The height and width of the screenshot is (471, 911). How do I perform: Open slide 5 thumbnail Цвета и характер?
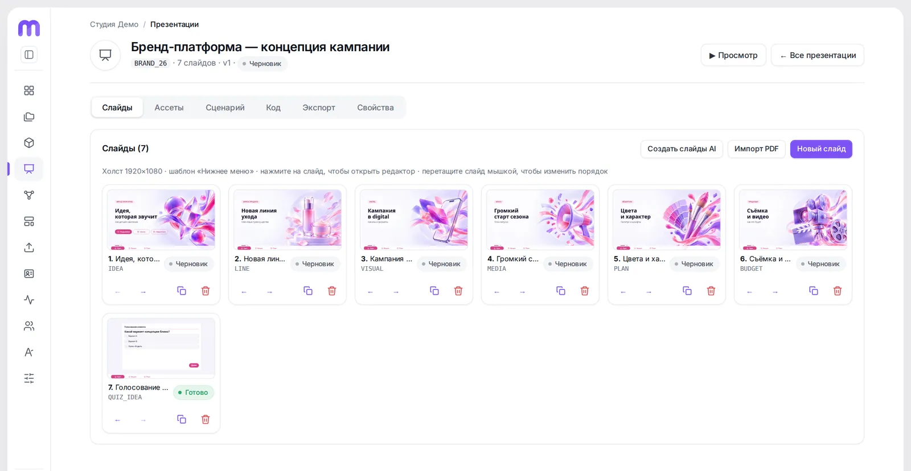click(x=667, y=220)
